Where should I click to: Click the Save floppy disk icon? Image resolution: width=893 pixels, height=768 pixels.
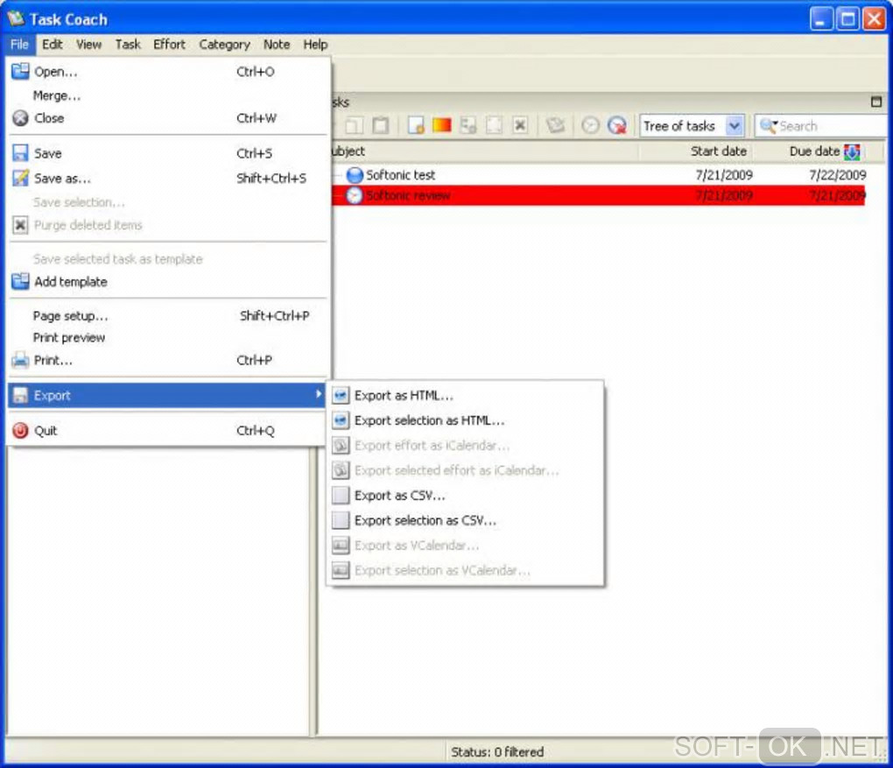coord(20,152)
